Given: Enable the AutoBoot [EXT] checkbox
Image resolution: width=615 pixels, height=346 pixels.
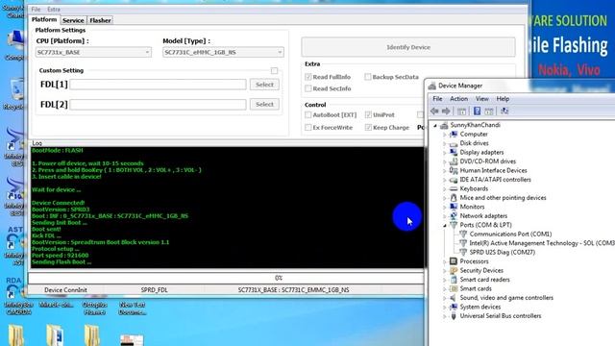Looking at the screenshot, I should [308, 115].
